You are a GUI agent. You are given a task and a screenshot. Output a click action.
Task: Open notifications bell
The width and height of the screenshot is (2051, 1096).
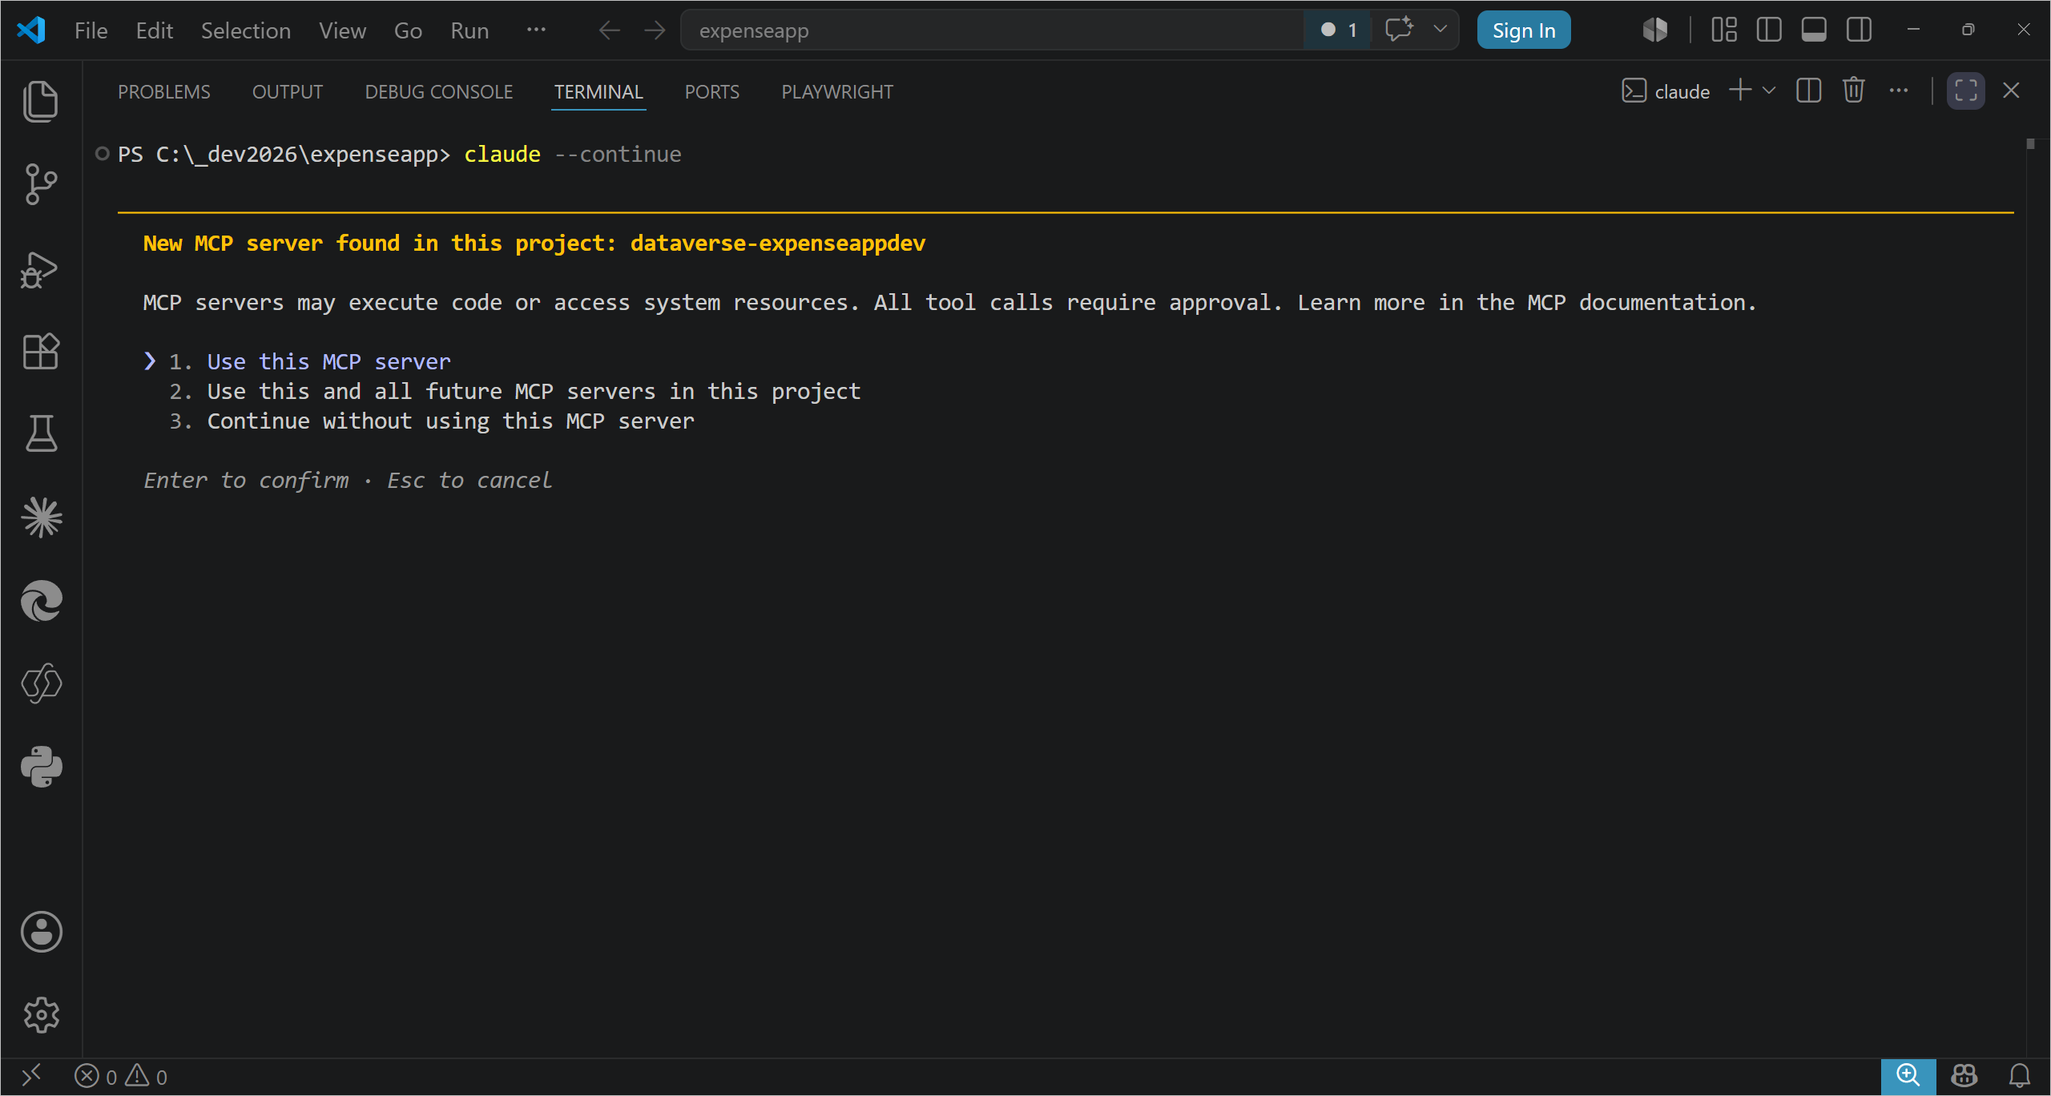2020,1076
